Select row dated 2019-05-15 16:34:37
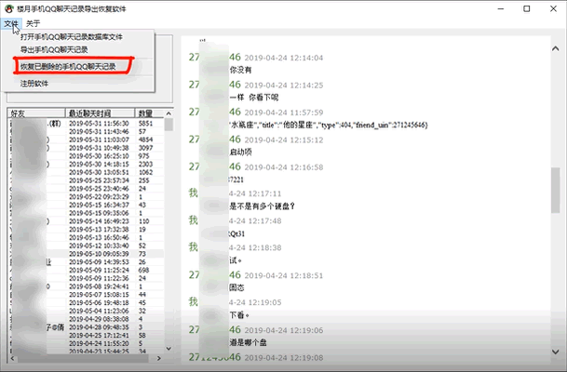This screenshot has width=567, height=372. tap(86, 205)
